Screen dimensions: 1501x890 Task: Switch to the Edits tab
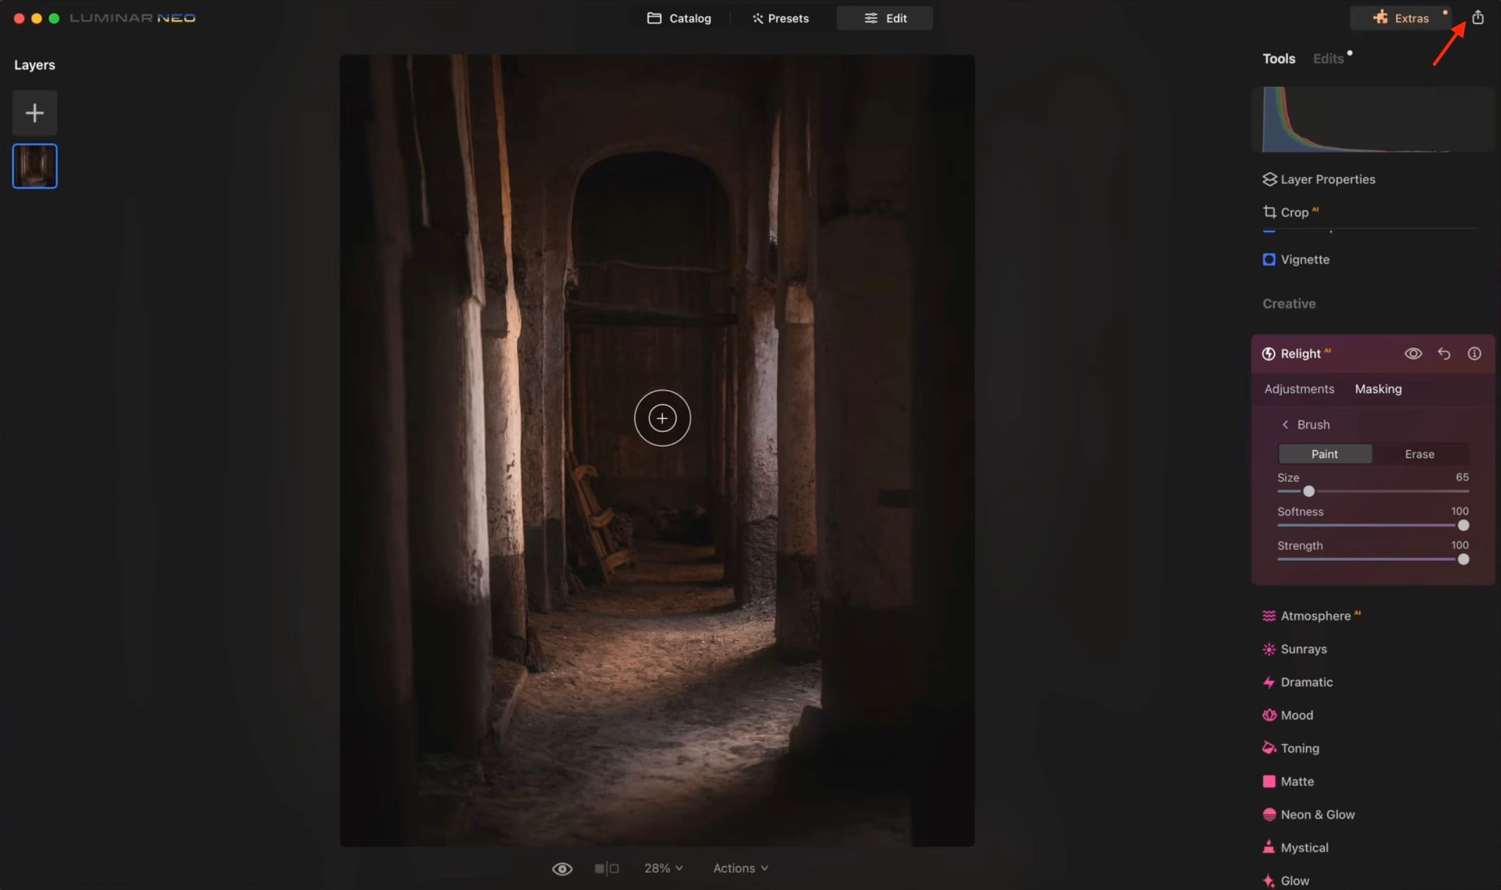[x=1328, y=59]
